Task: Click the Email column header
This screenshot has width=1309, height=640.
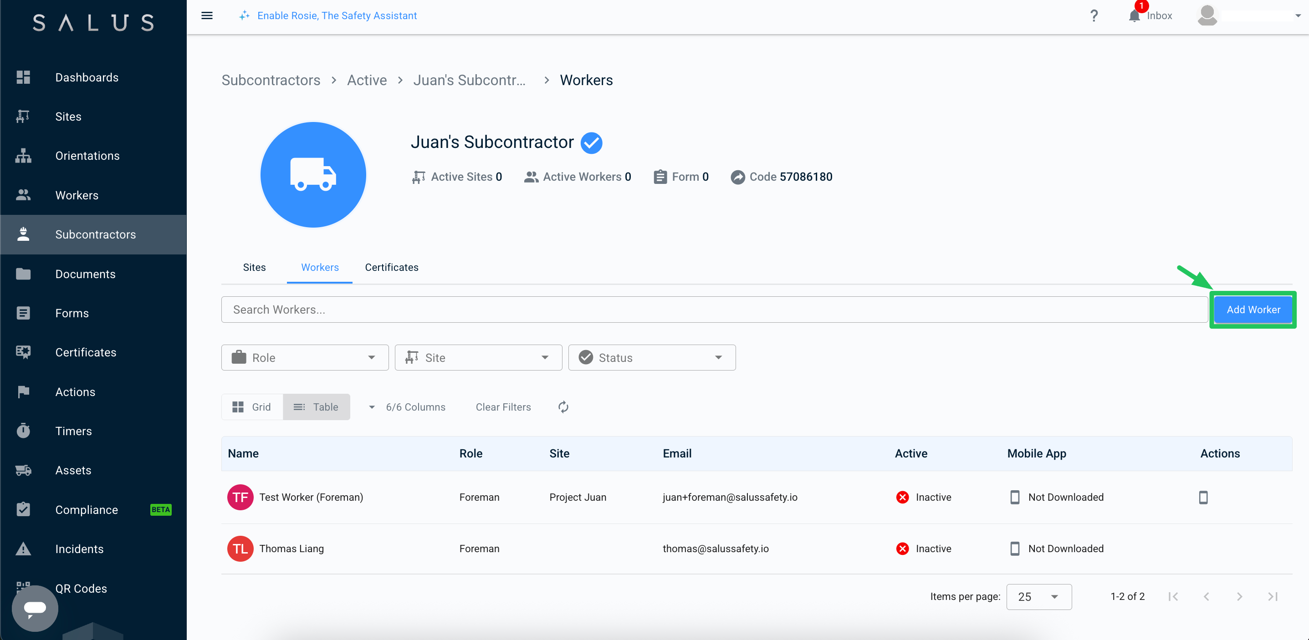Action: 677,453
